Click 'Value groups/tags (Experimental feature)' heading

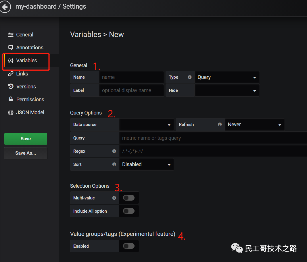122,234
